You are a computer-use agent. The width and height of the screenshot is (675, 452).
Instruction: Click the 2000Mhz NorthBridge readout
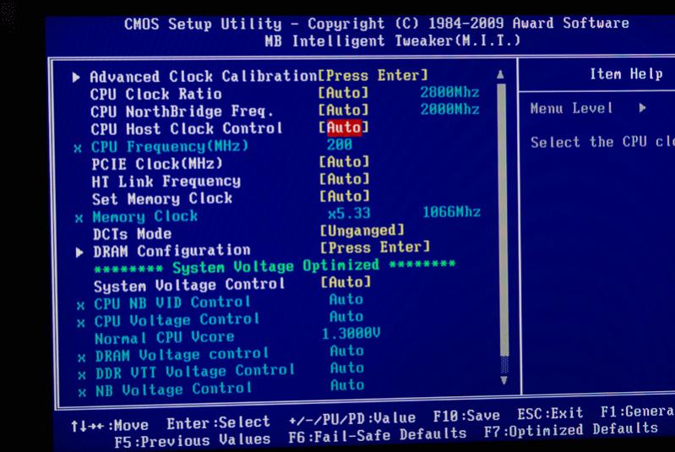(x=449, y=109)
